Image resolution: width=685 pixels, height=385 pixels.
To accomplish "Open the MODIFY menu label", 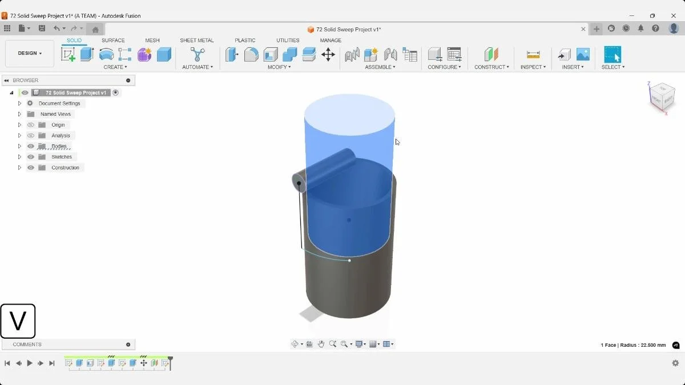I will tap(279, 67).
